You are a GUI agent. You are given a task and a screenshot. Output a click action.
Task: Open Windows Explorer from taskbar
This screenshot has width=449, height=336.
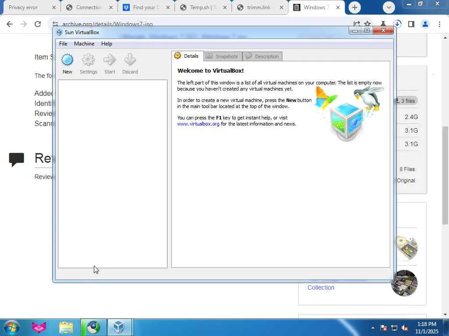coord(66,327)
